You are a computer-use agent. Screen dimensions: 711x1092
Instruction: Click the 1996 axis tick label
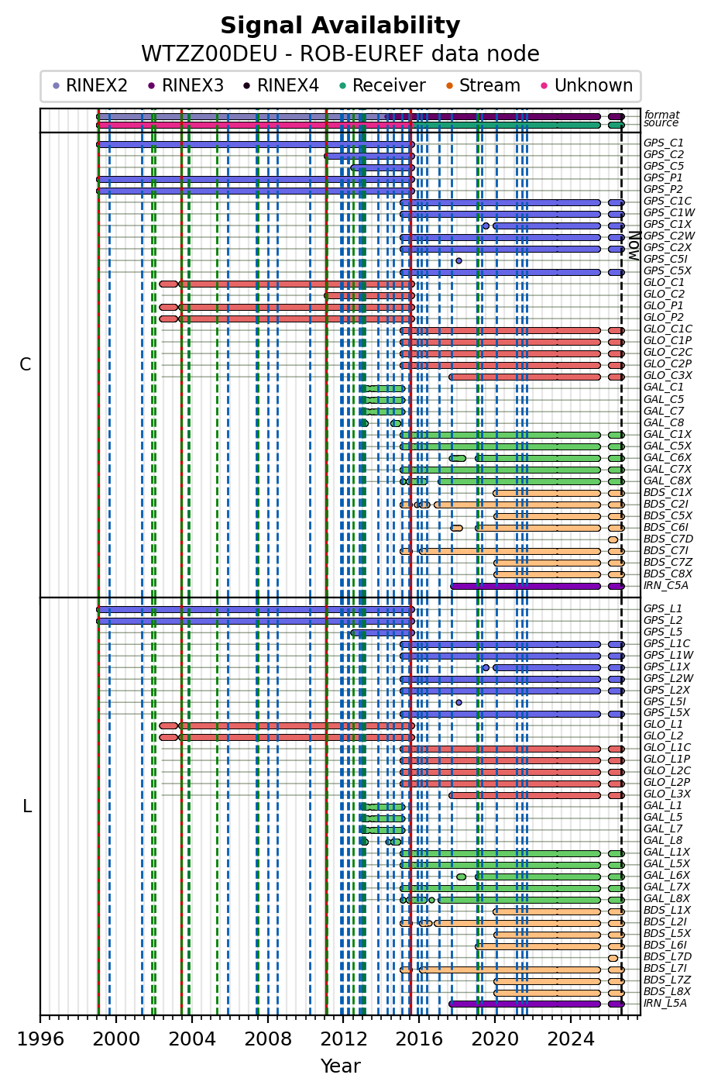pyautogui.click(x=40, y=1039)
